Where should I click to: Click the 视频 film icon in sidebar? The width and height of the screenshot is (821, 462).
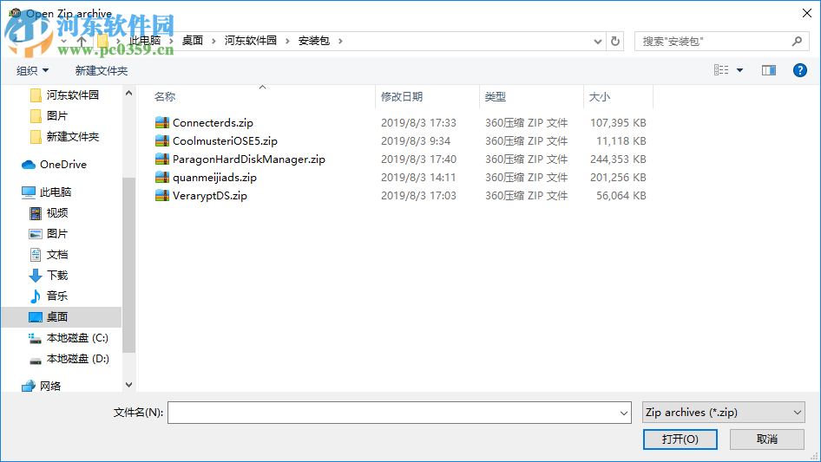click(35, 213)
